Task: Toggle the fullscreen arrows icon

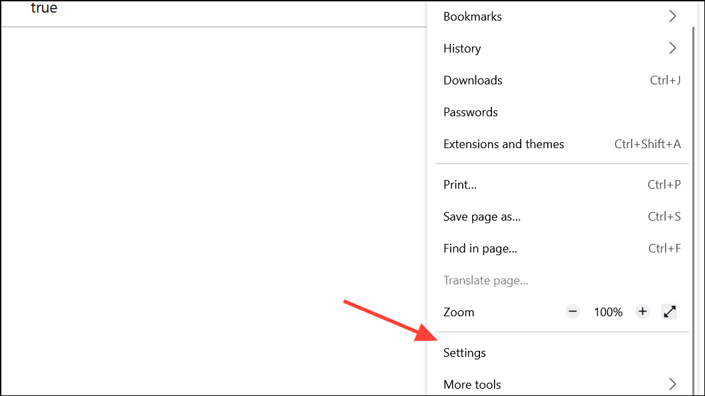Action: pos(670,312)
